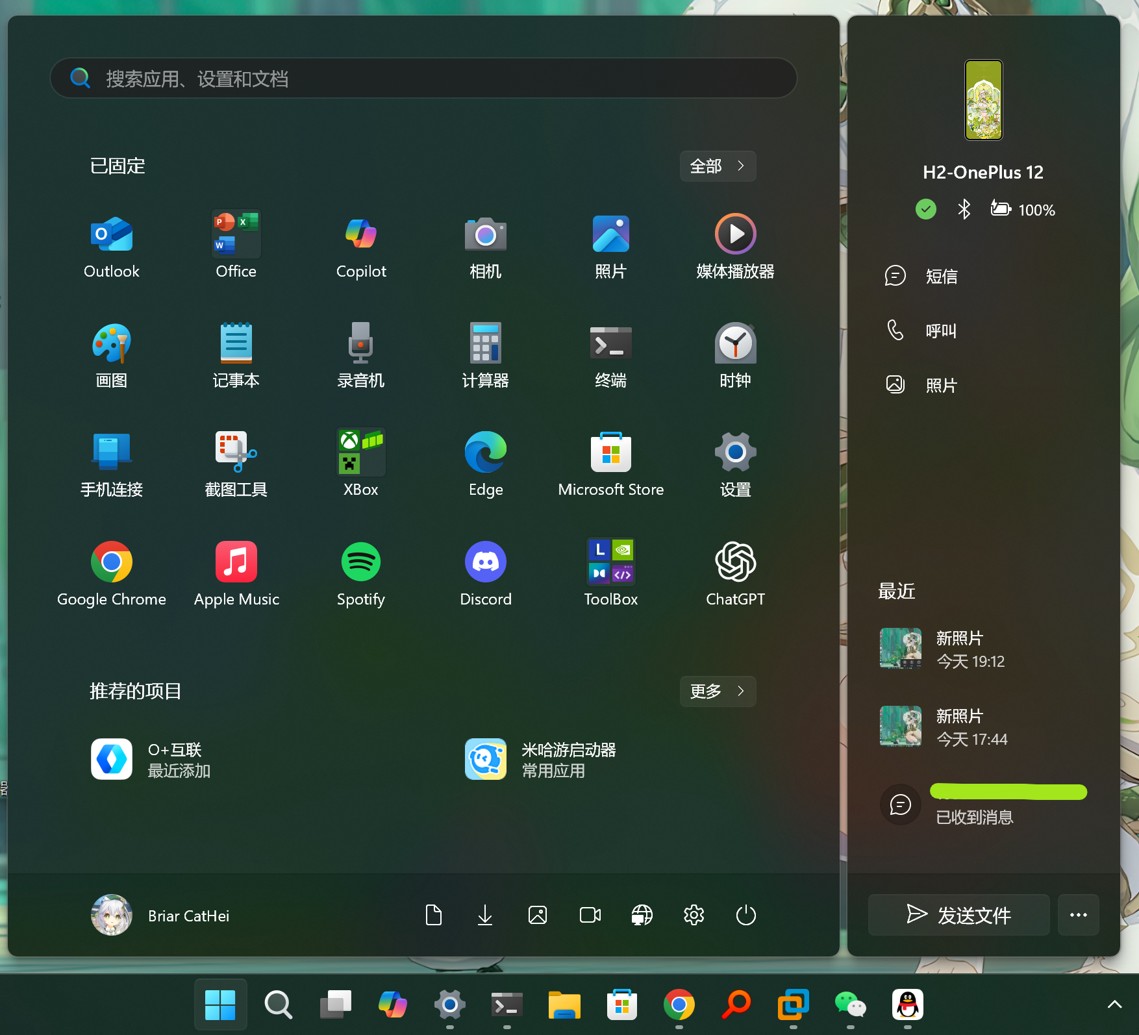
Task: Open the 终端 terminal app
Action: pyautogui.click(x=610, y=355)
